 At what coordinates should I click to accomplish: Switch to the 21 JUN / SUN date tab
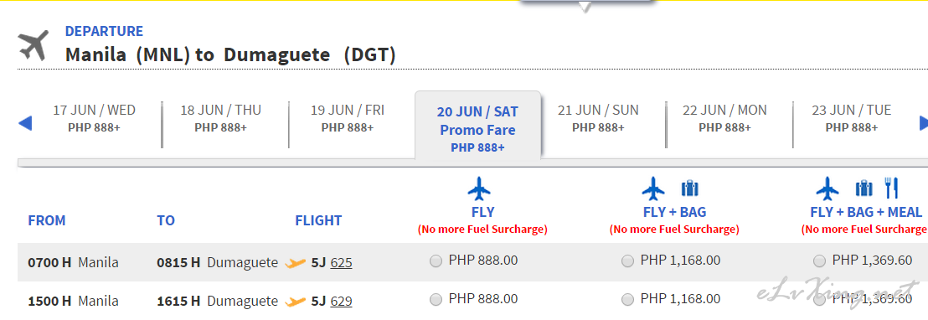(598, 118)
